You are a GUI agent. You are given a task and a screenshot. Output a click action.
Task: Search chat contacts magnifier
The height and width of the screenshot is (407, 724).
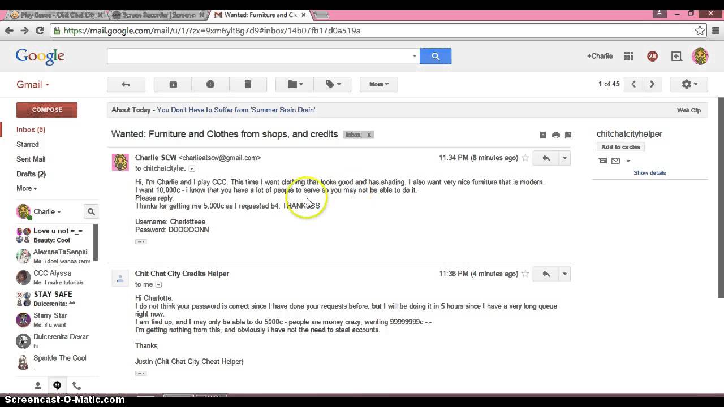pos(91,211)
